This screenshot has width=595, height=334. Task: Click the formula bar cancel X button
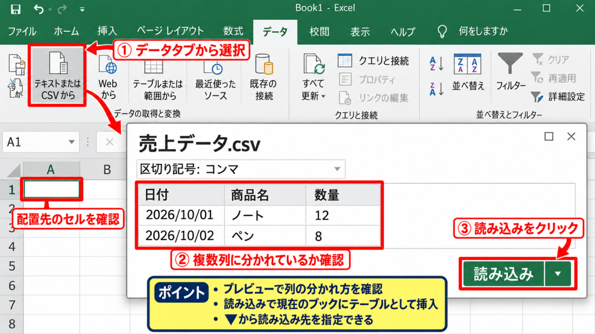[109, 142]
